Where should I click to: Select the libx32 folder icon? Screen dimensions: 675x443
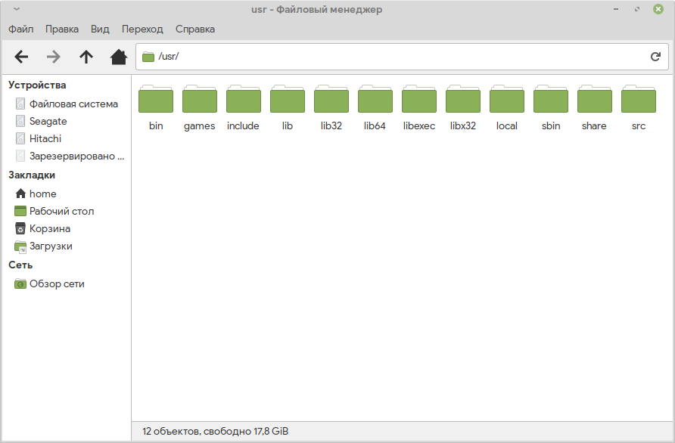pos(463,99)
